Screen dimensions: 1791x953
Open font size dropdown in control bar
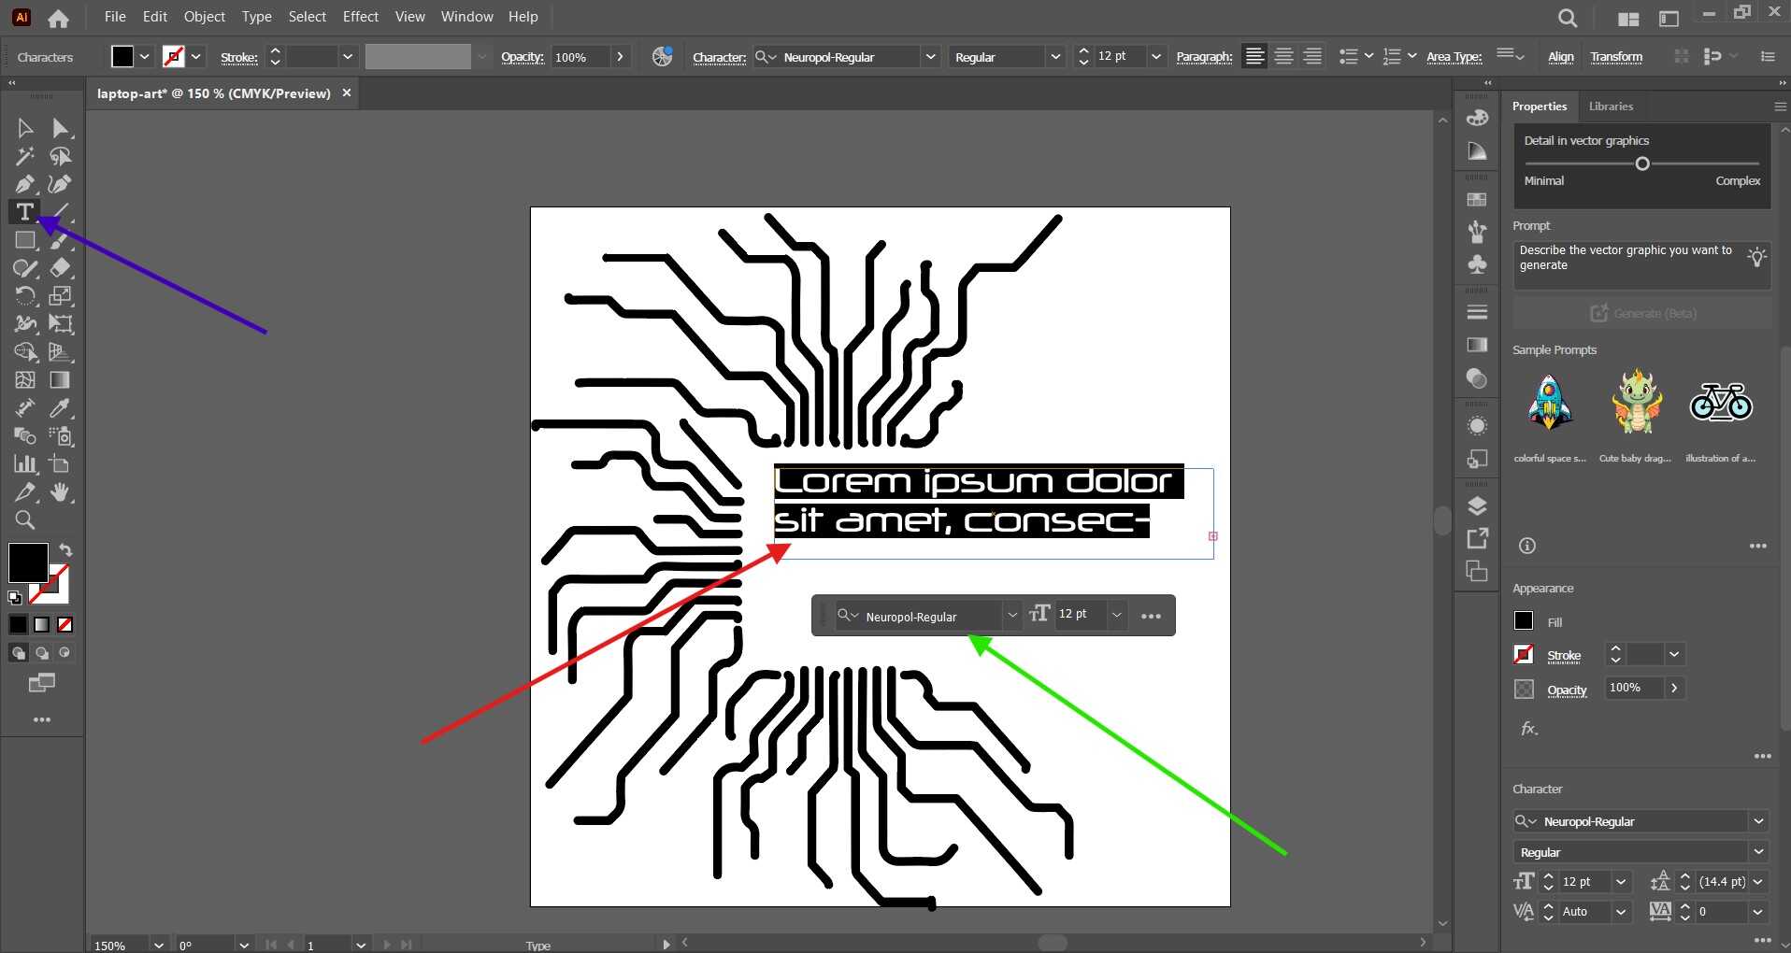click(x=1156, y=57)
